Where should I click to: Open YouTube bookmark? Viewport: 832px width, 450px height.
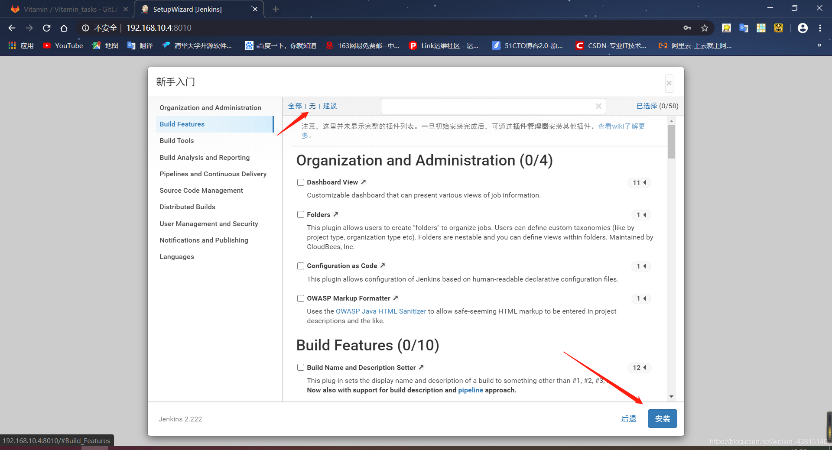click(63, 45)
